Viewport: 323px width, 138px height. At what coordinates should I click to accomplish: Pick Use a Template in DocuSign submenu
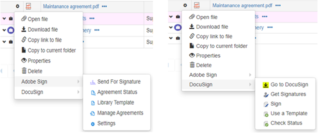coord(285,113)
